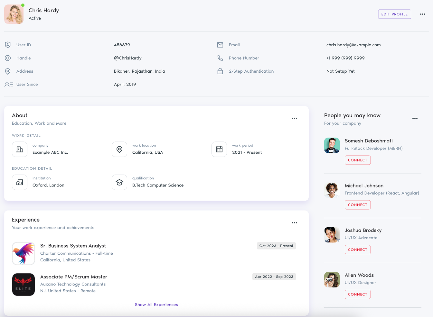Click the Edit Profile button
The width and height of the screenshot is (433, 317).
point(394,14)
